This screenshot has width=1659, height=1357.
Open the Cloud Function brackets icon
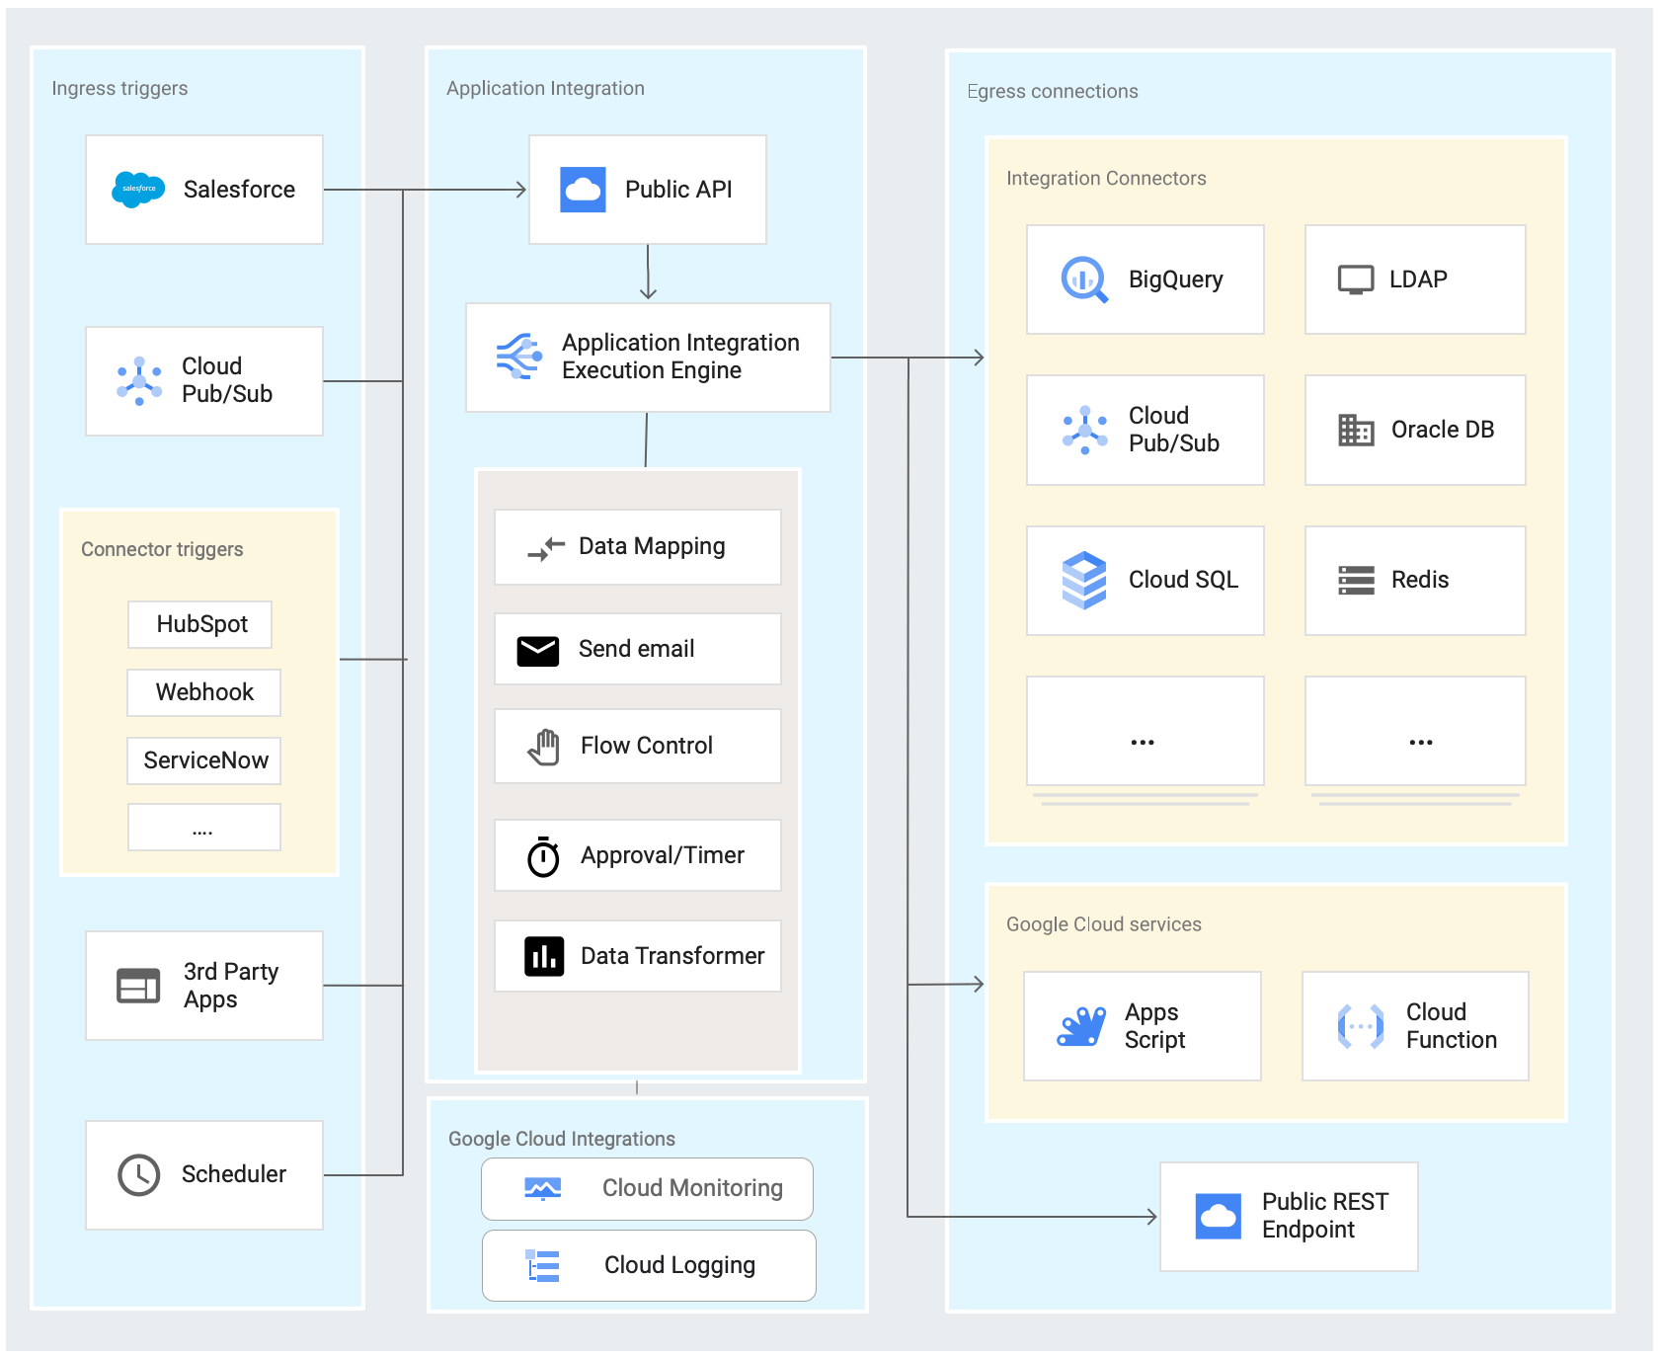coord(1360,1026)
